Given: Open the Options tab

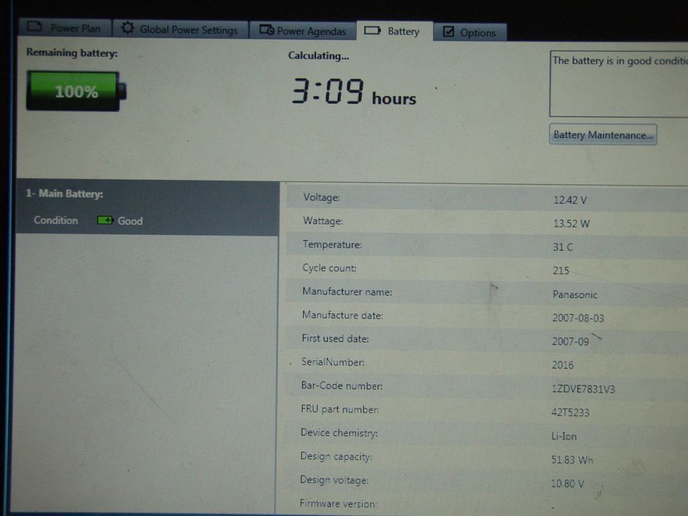Looking at the screenshot, I should coord(470,32).
